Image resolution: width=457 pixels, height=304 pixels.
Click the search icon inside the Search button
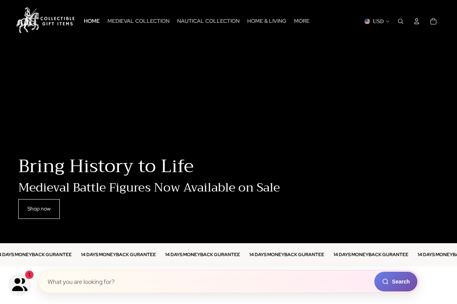pyautogui.click(x=385, y=282)
